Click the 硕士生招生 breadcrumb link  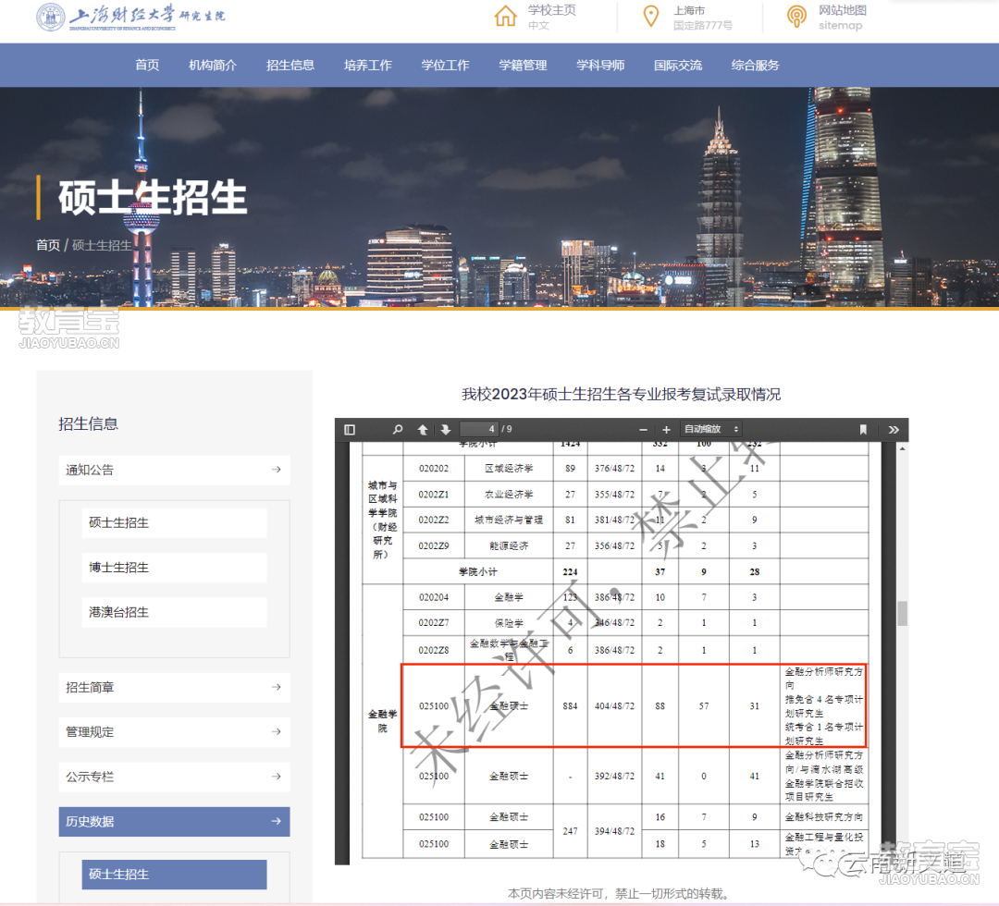point(102,245)
